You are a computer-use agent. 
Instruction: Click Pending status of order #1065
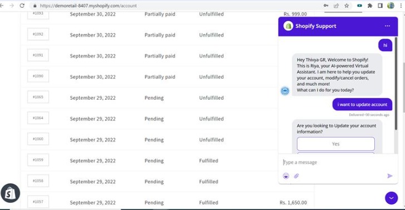tap(154, 98)
